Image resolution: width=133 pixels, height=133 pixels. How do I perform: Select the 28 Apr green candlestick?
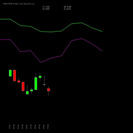(x=40, y=77)
